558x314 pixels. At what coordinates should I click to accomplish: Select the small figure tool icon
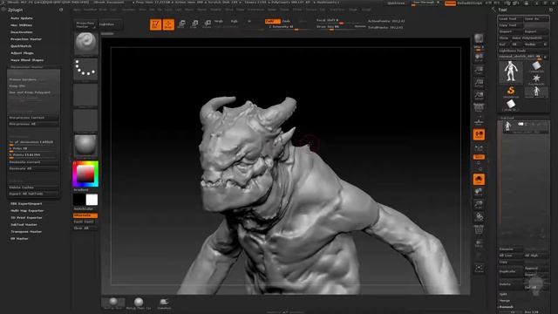pos(536,92)
